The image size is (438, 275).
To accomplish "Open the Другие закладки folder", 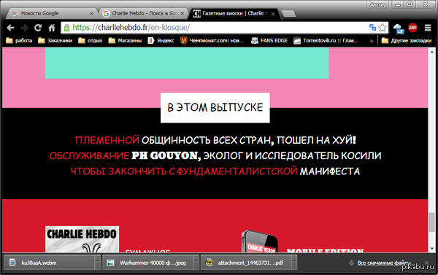I will point(407,40).
